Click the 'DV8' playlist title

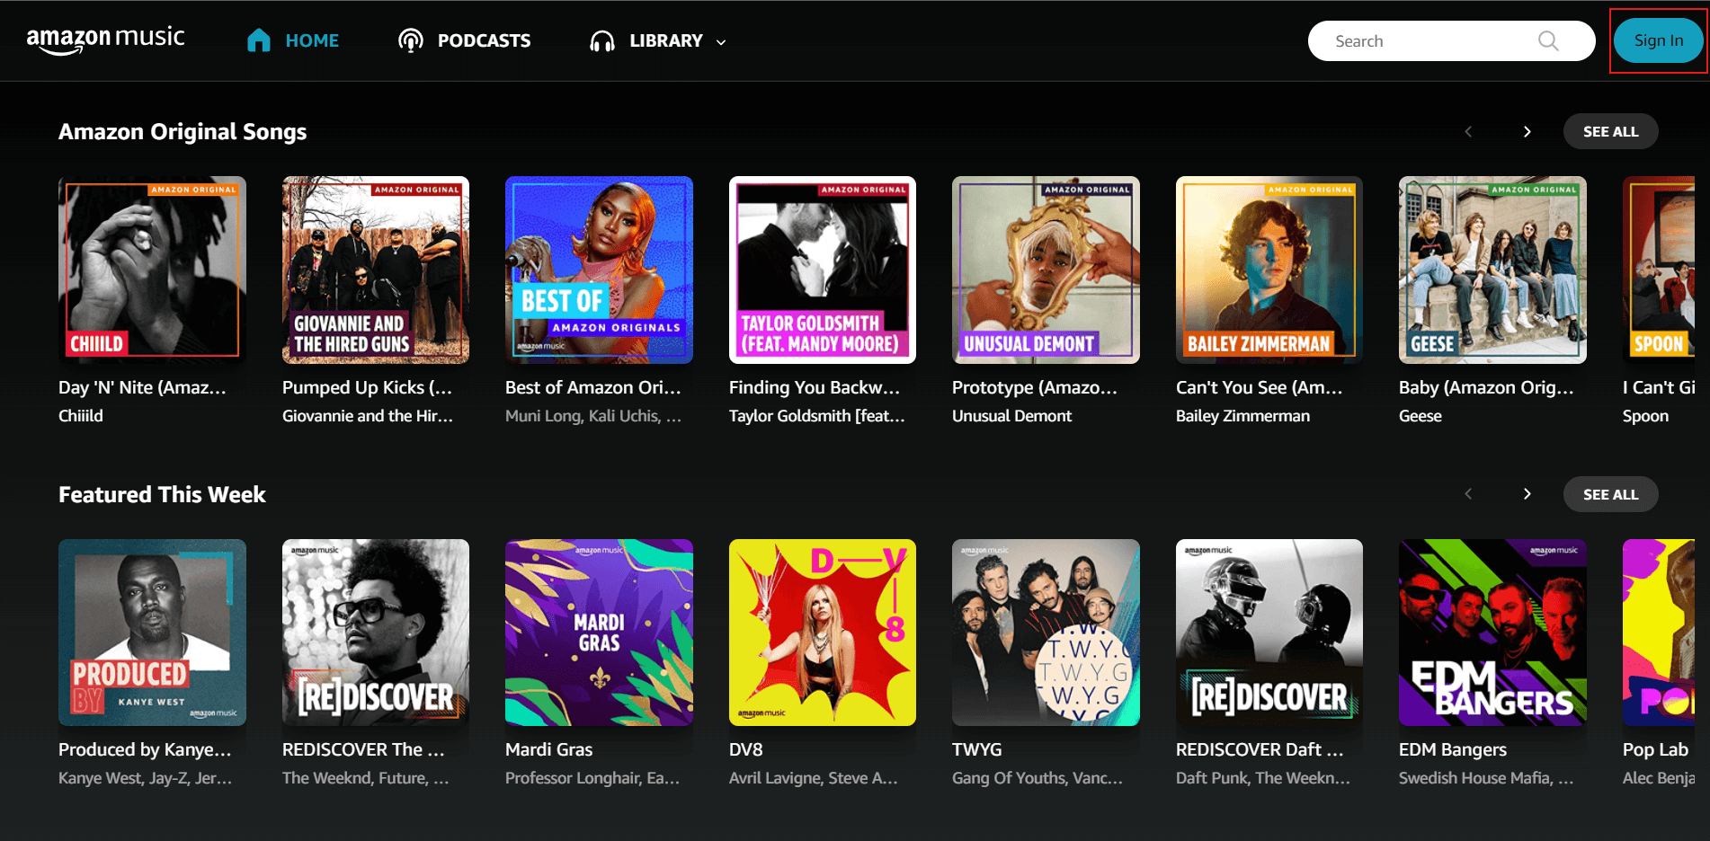[745, 749]
